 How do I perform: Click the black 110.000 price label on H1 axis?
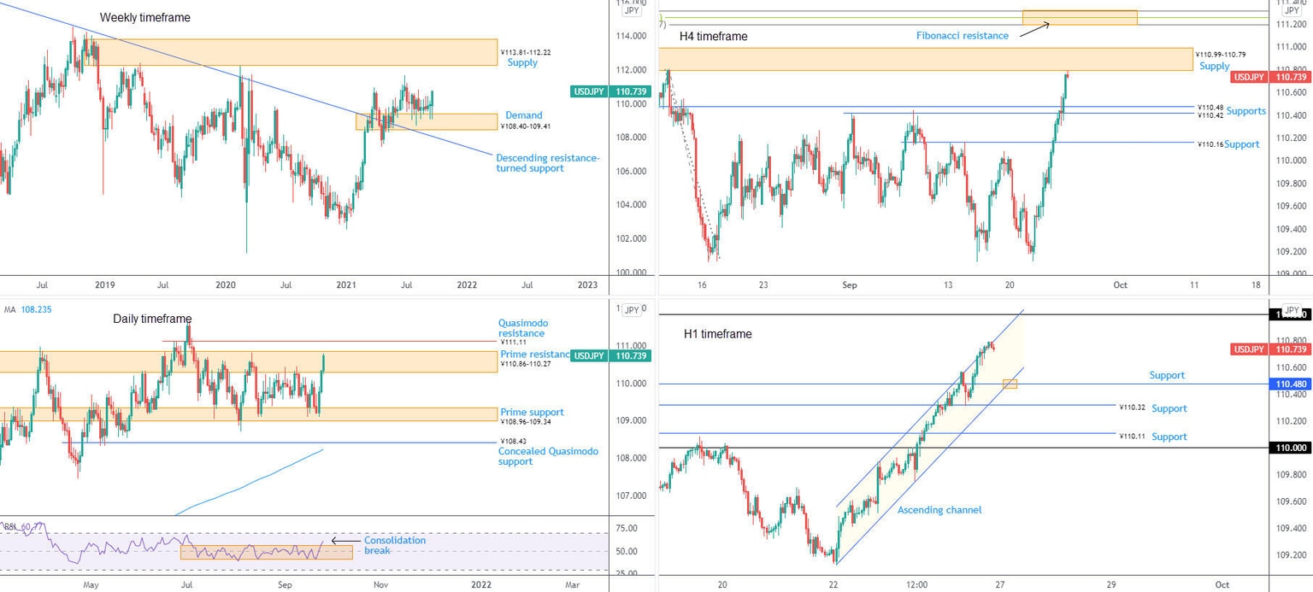1292,448
